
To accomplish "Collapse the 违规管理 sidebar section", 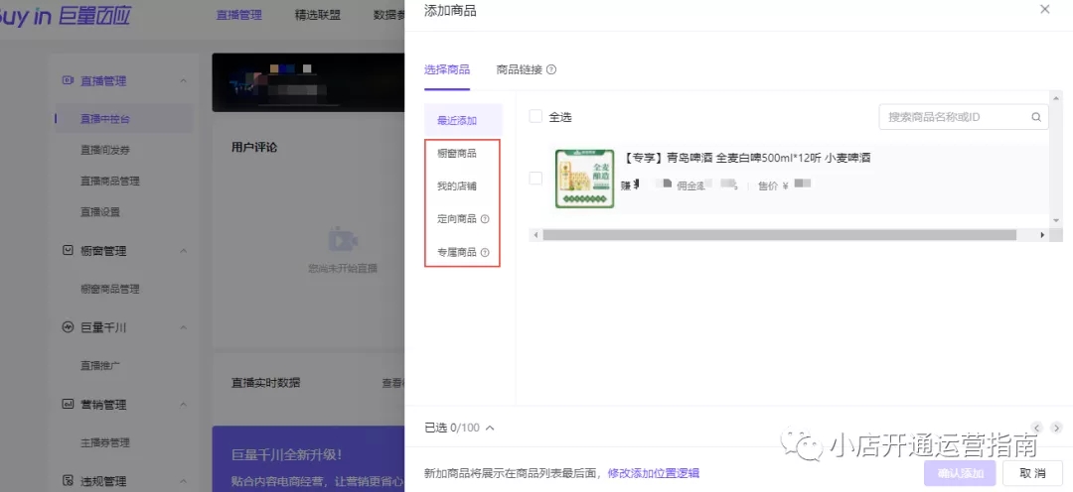I will click(184, 480).
